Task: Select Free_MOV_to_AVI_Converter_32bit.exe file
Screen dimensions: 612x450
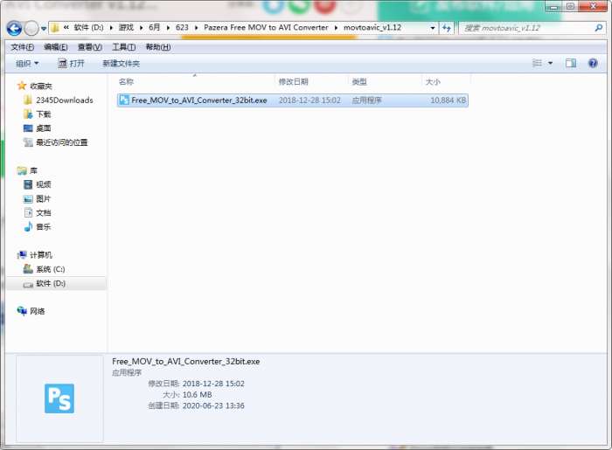Action: 292,100
